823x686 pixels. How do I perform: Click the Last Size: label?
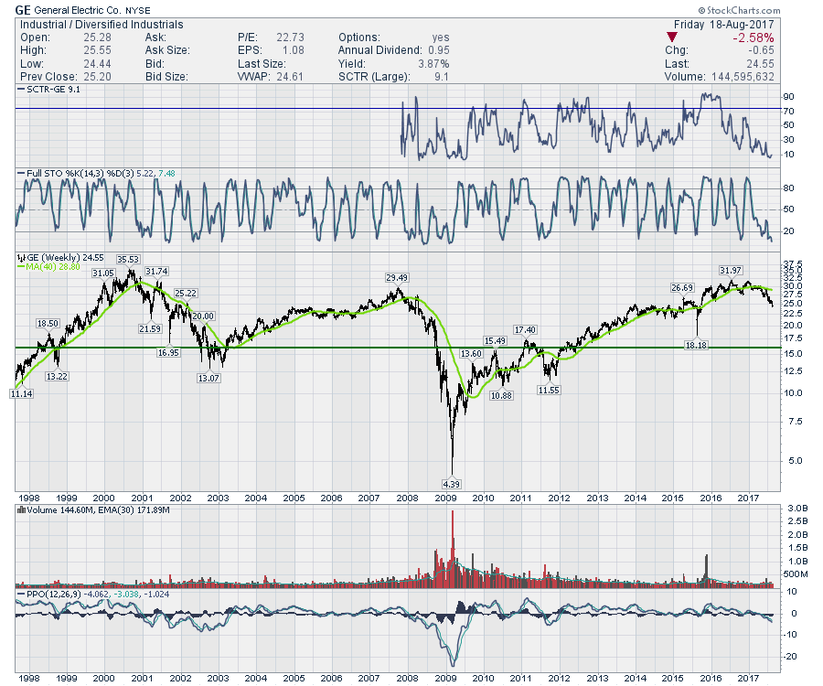tap(262, 63)
